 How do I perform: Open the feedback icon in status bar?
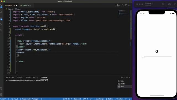pyautogui.click(x=126, y=99)
